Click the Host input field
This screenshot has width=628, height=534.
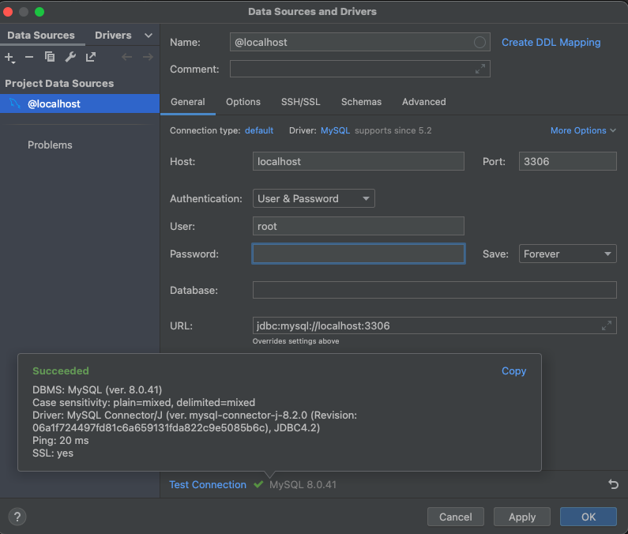point(359,161)
